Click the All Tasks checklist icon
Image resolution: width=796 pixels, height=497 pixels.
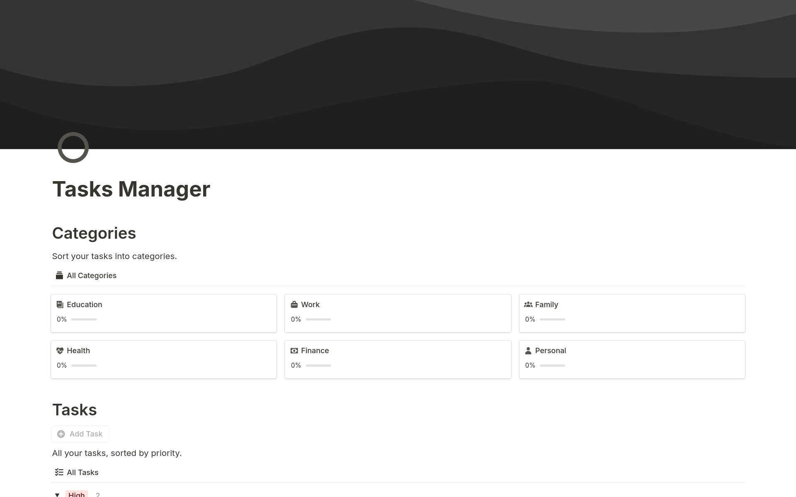[x=59, y=472]
